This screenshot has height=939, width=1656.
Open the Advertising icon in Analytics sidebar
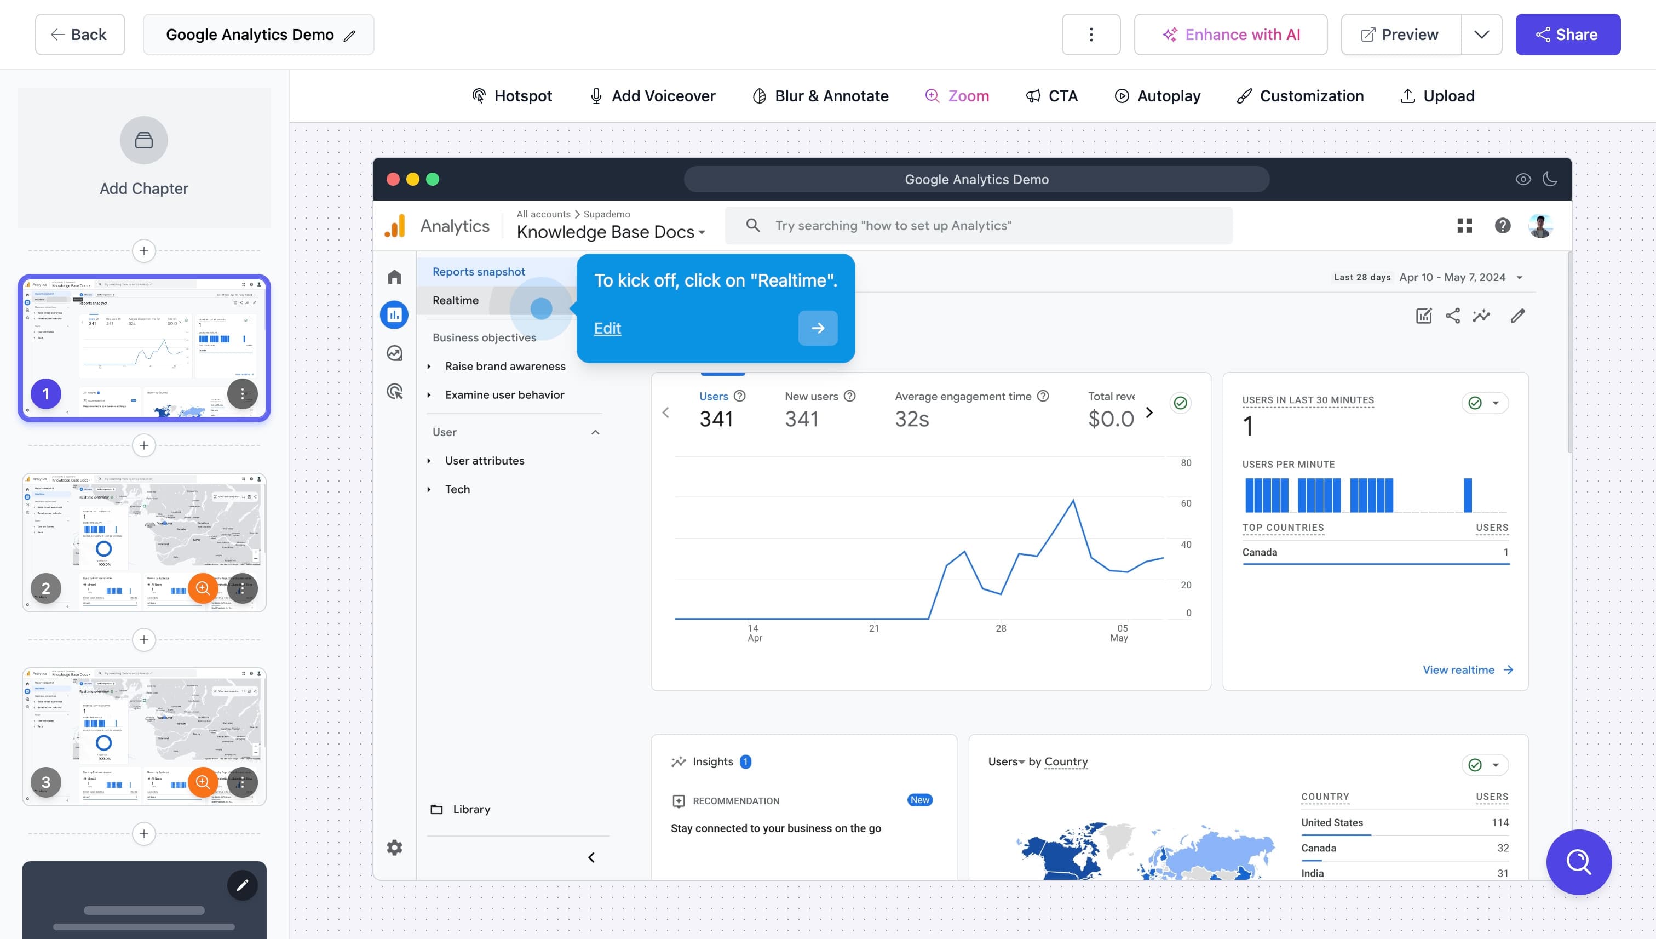pyautogui.click(x=394, y=391)
